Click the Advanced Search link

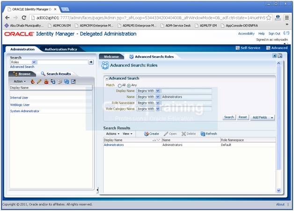pos(22,67)
